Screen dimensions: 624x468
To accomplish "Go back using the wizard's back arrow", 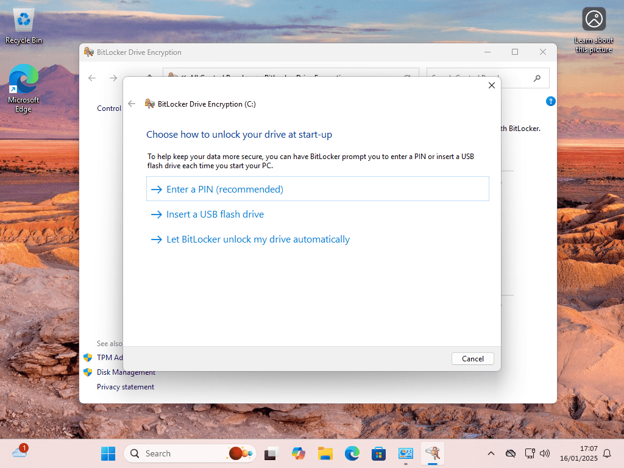I will 132,104.
